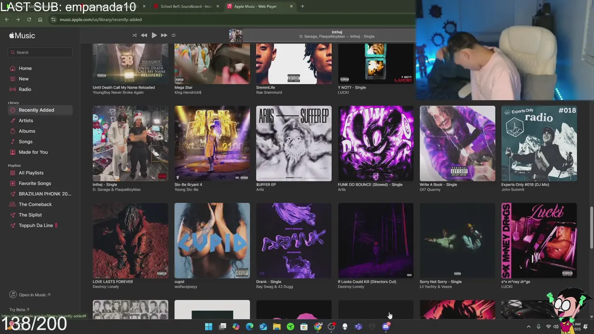
Task: Click artist link John Summit
Action: click(x=512, y=190)
